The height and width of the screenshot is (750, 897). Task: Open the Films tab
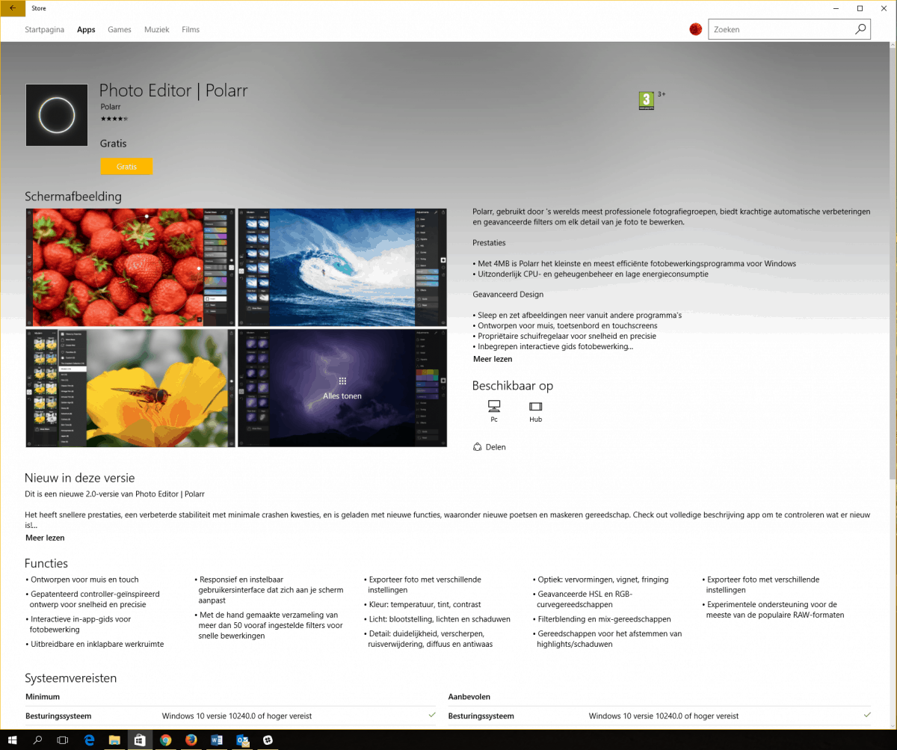pyautogui.click(x=191, y=30)
